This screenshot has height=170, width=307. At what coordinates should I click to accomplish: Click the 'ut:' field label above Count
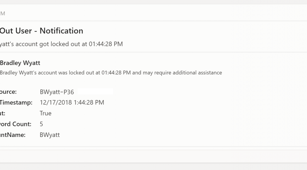coord(3,113)
